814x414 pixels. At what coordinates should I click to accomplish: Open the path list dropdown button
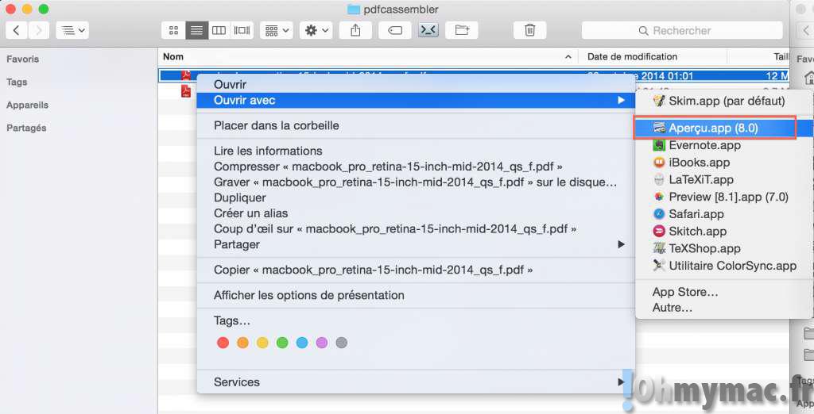(x=72, y=31)
